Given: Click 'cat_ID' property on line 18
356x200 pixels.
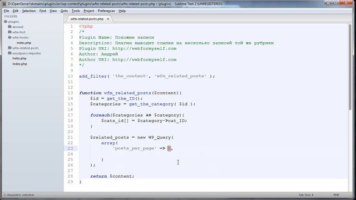Looking at the screenshot, I should [176, 121].
